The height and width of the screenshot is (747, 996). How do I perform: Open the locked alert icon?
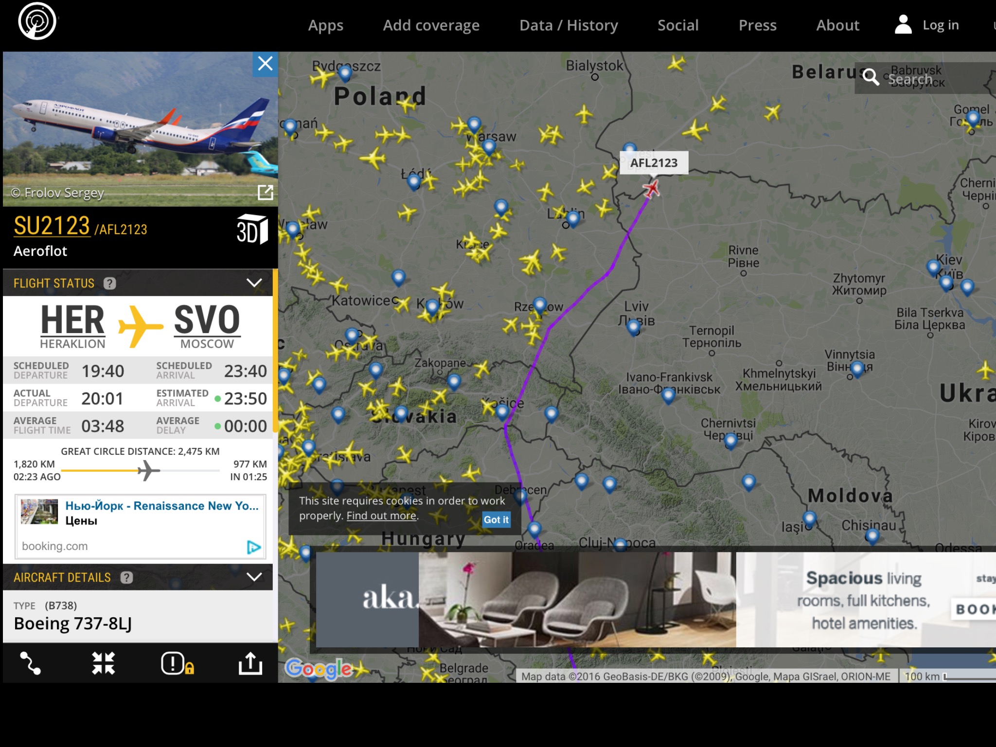click(178, 663)
